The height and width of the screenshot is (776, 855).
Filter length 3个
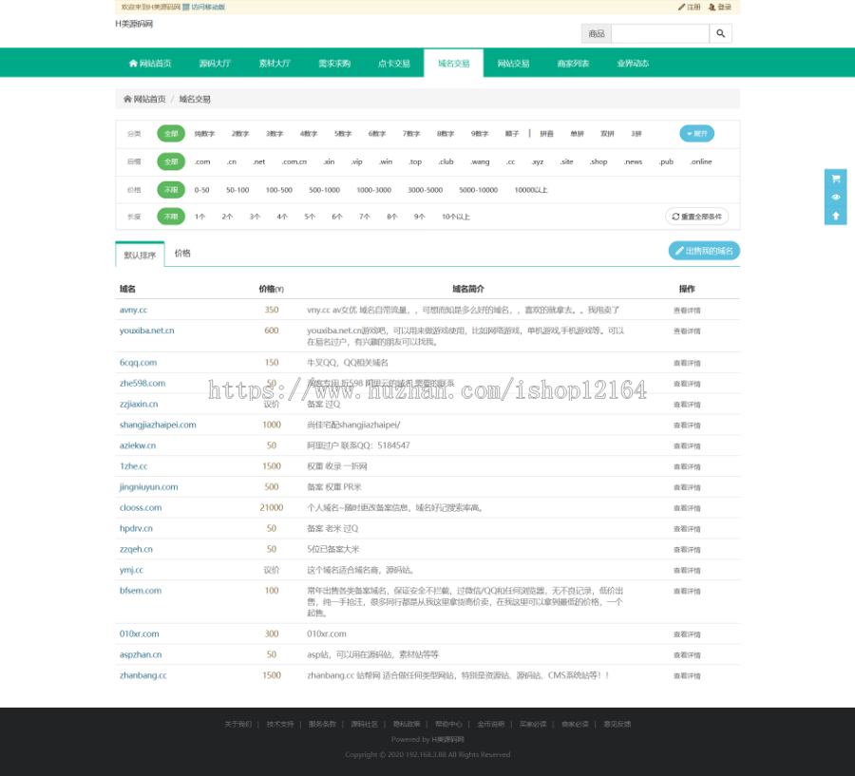255,217
